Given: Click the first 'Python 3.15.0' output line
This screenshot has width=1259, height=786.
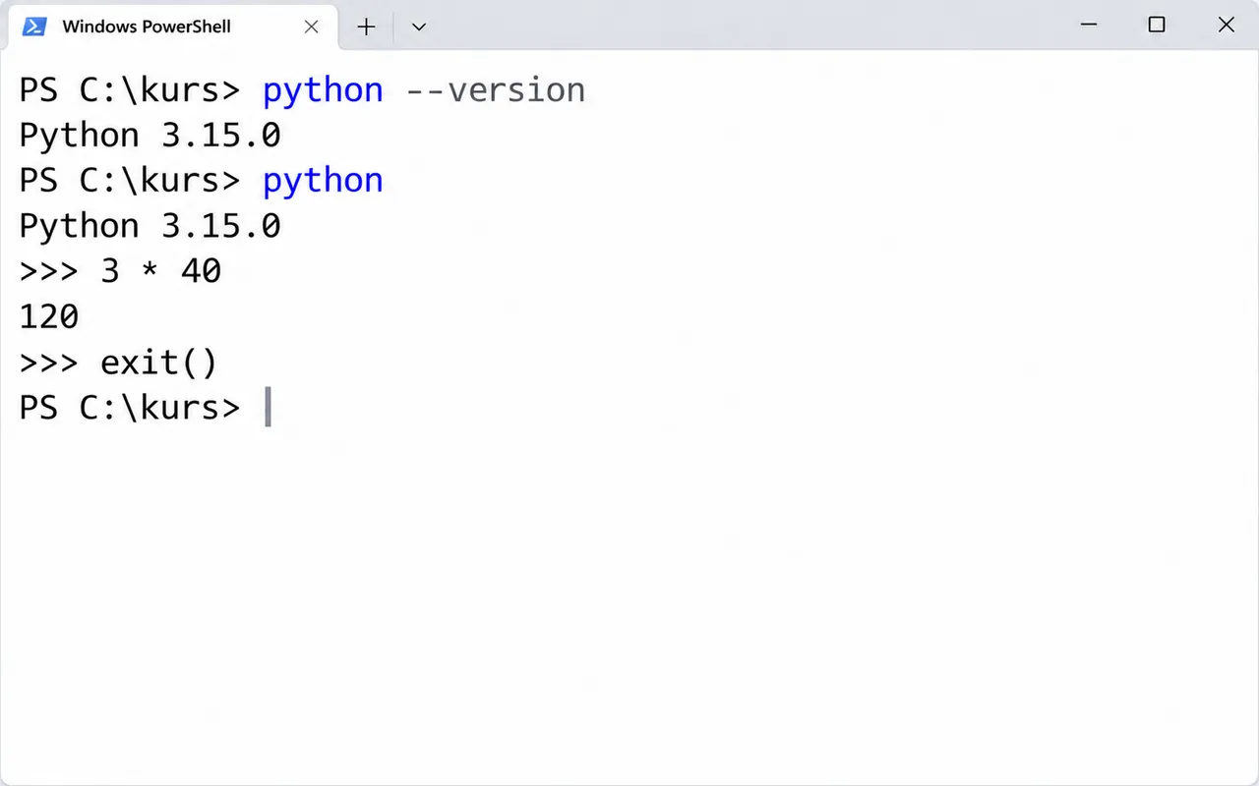Looking at the screenshot, I should [x=150, y=136].
